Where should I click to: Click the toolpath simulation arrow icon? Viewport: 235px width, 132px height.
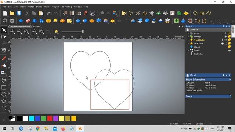131,13
